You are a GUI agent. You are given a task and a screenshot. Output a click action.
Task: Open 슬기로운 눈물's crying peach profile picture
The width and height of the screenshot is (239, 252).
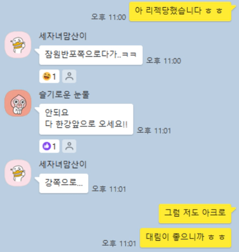pos(18,103)
